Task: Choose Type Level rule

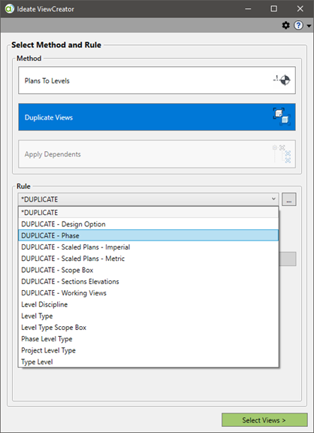Action: pos(149,362)
